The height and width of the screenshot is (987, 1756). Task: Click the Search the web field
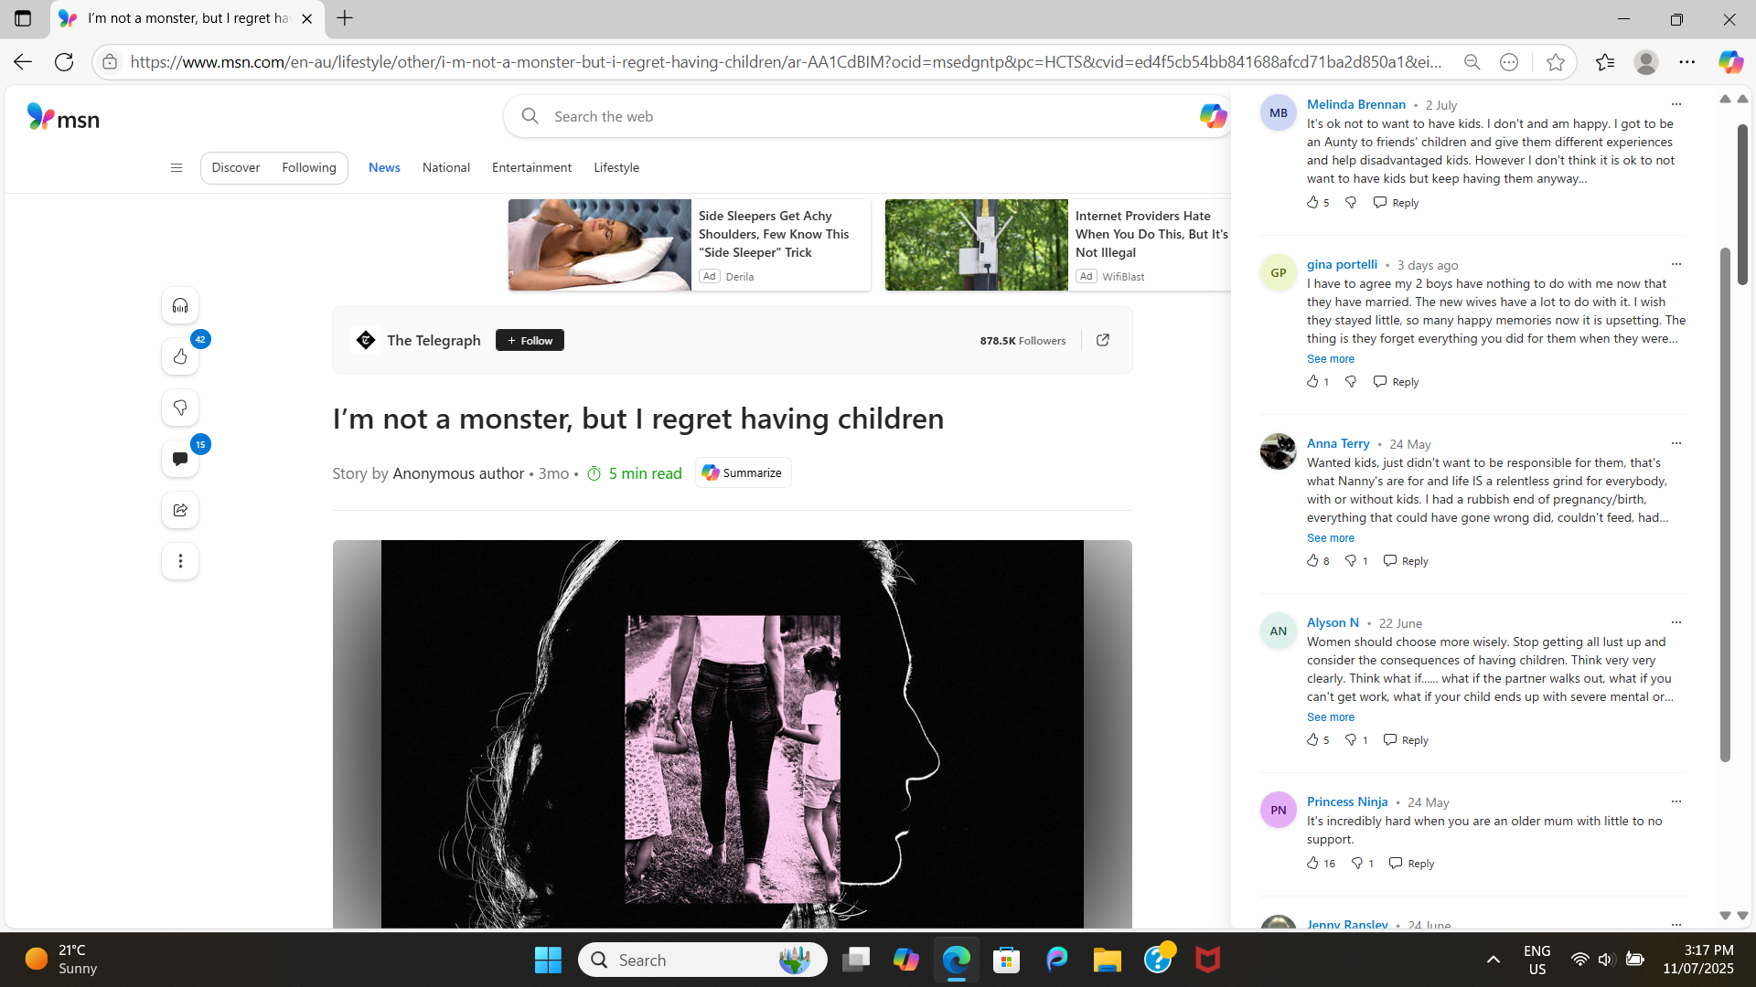pos(860,116)
